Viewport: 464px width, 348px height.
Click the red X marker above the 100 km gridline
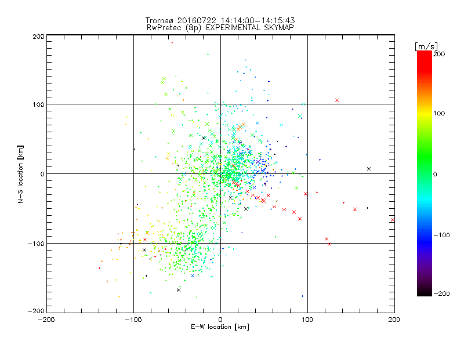[x=337, y=100]
